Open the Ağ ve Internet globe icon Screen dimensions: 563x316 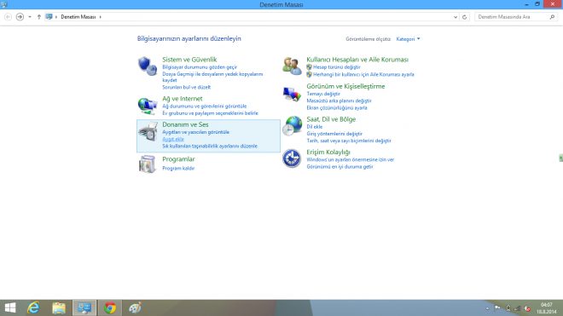(x=148, y=106)
